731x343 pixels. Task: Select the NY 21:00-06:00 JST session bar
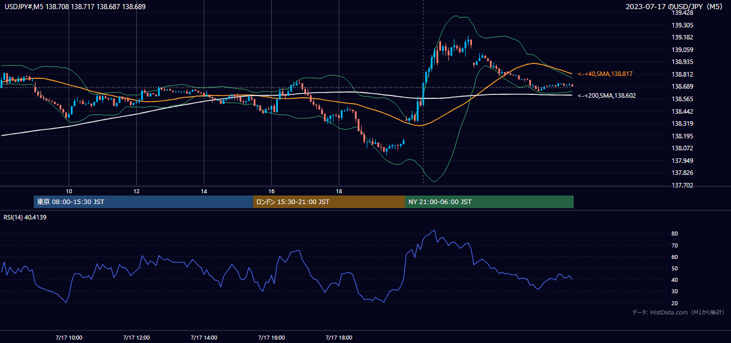489,202
